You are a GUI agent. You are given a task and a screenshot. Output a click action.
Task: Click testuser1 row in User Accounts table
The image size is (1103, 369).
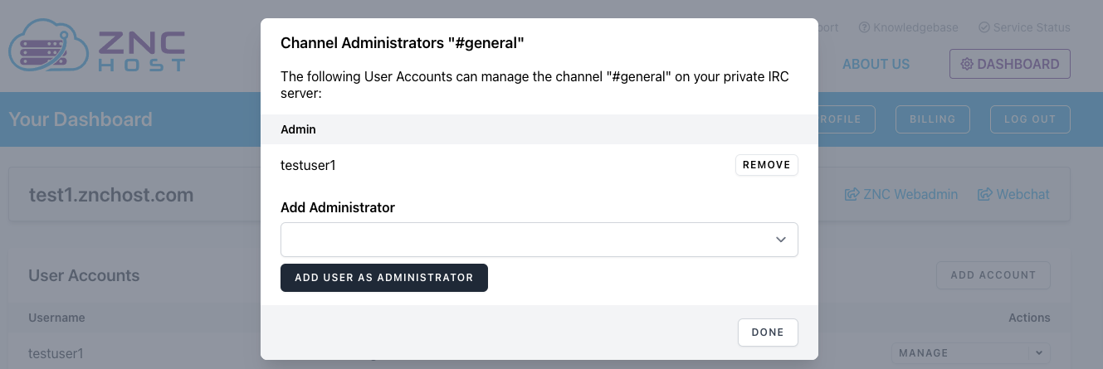(x=56, y=353)
